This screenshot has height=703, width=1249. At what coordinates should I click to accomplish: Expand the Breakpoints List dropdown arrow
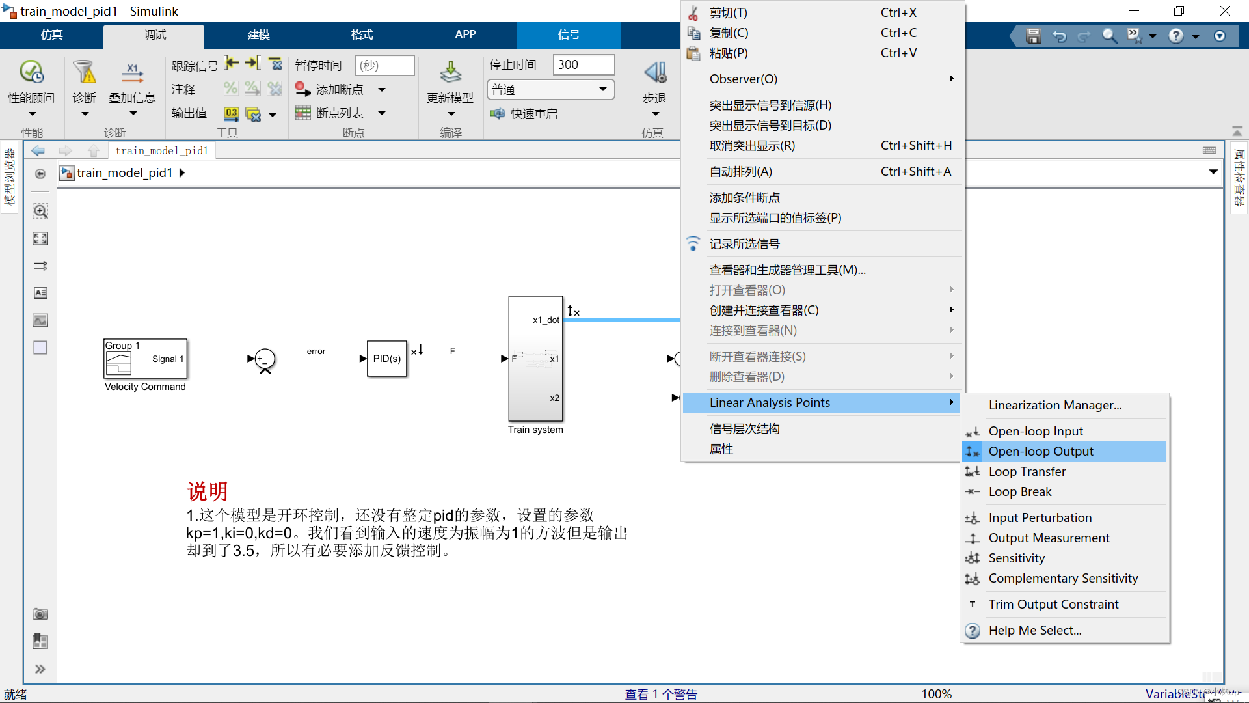point(382,113)
